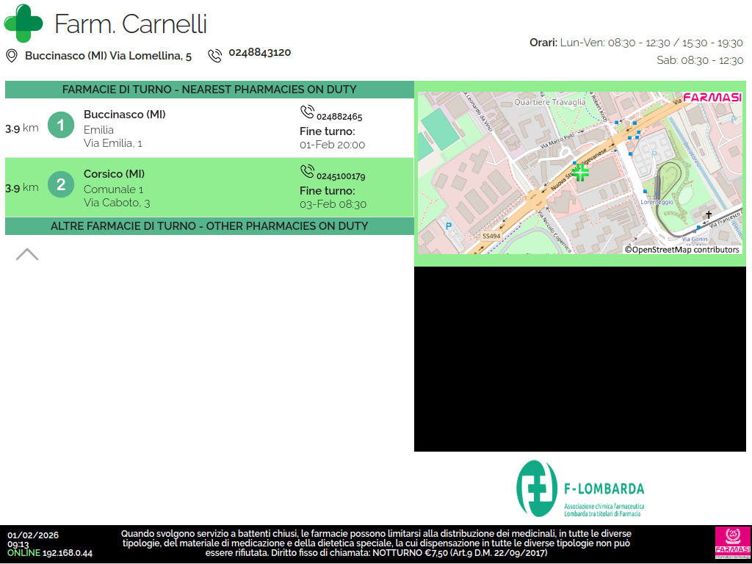
Task: Click the phone icon beside 0248843120
Action: tap(214, 56)
